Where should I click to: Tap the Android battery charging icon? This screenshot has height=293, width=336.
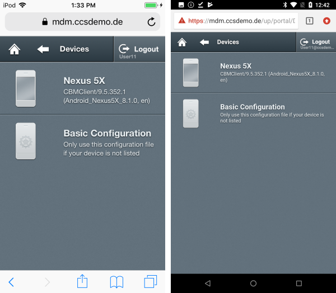click(x=310, y=4)
